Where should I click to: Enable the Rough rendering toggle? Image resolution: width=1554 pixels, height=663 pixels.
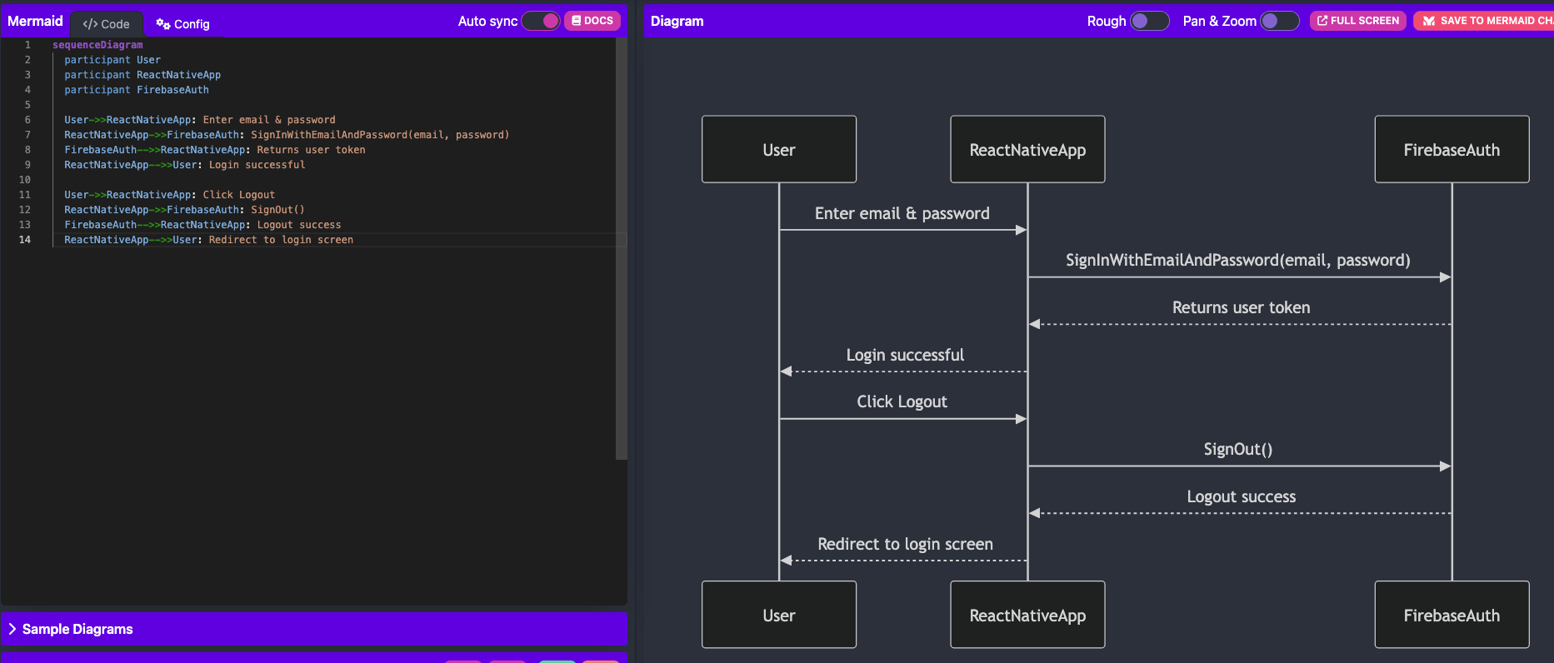[x=1150, y=21]
